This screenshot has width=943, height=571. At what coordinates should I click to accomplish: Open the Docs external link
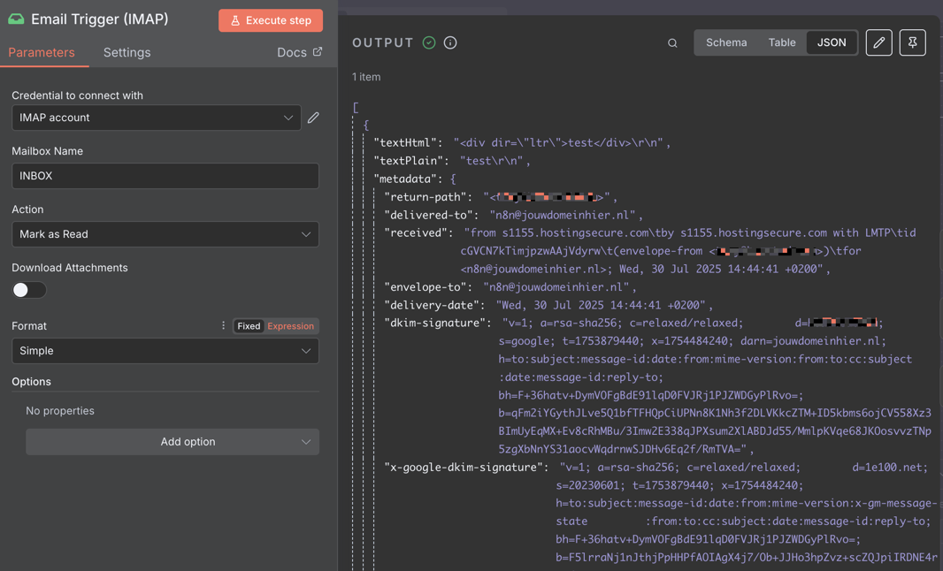point(300,52)
